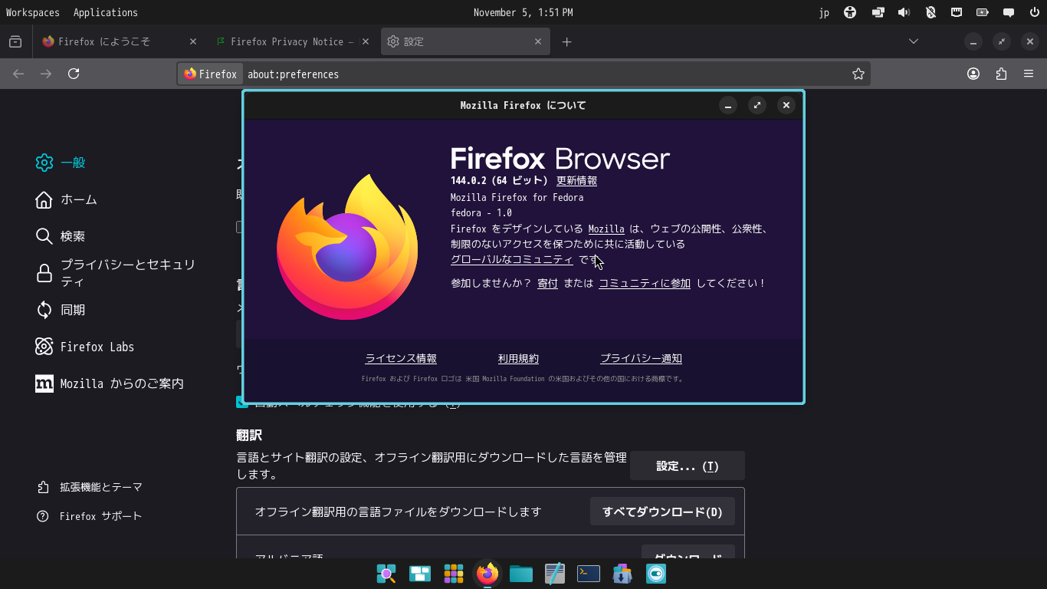Open the notifications speech-bubble icon
The height and width of the screenshot is (589, 1047).
1009,12
